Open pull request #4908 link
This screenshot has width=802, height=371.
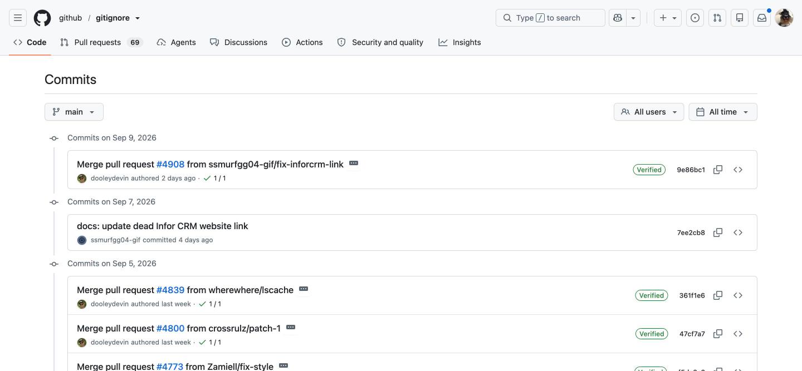pos(170,165)
